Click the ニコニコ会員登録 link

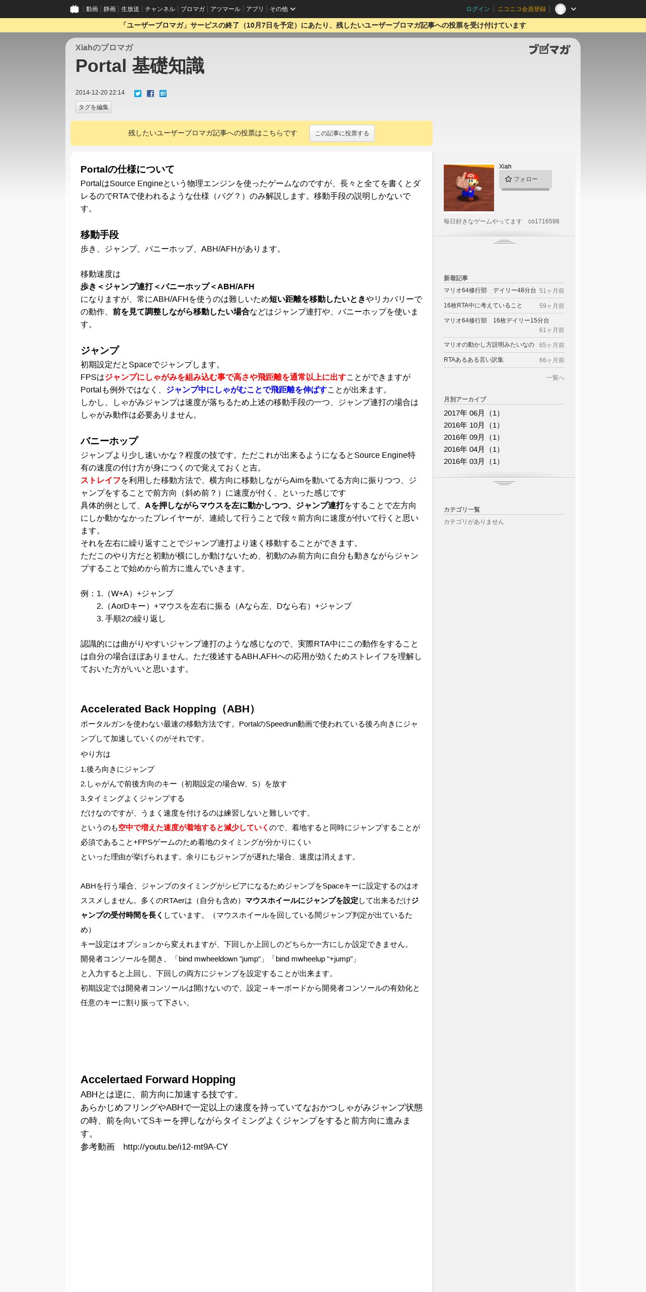522,9
